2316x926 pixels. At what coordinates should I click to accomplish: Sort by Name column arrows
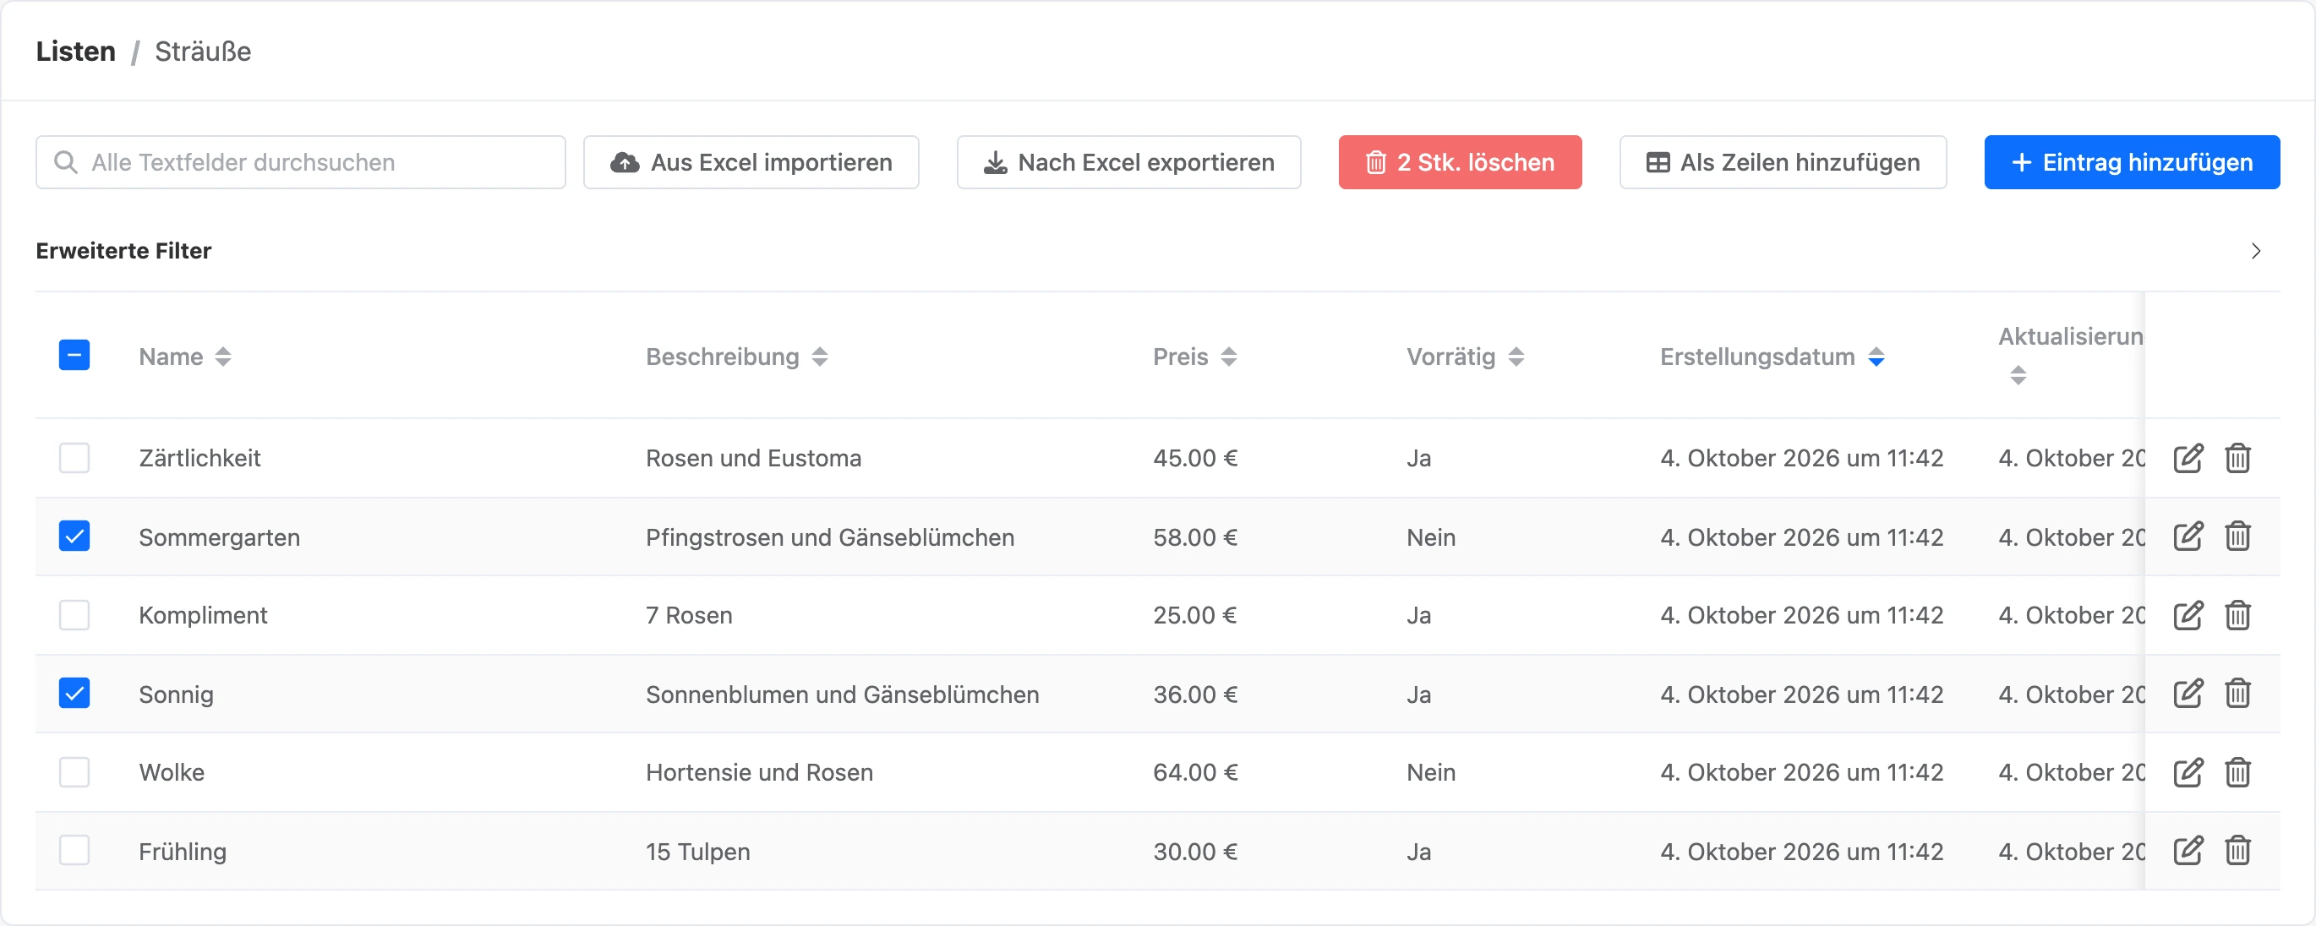click(223, 357)
